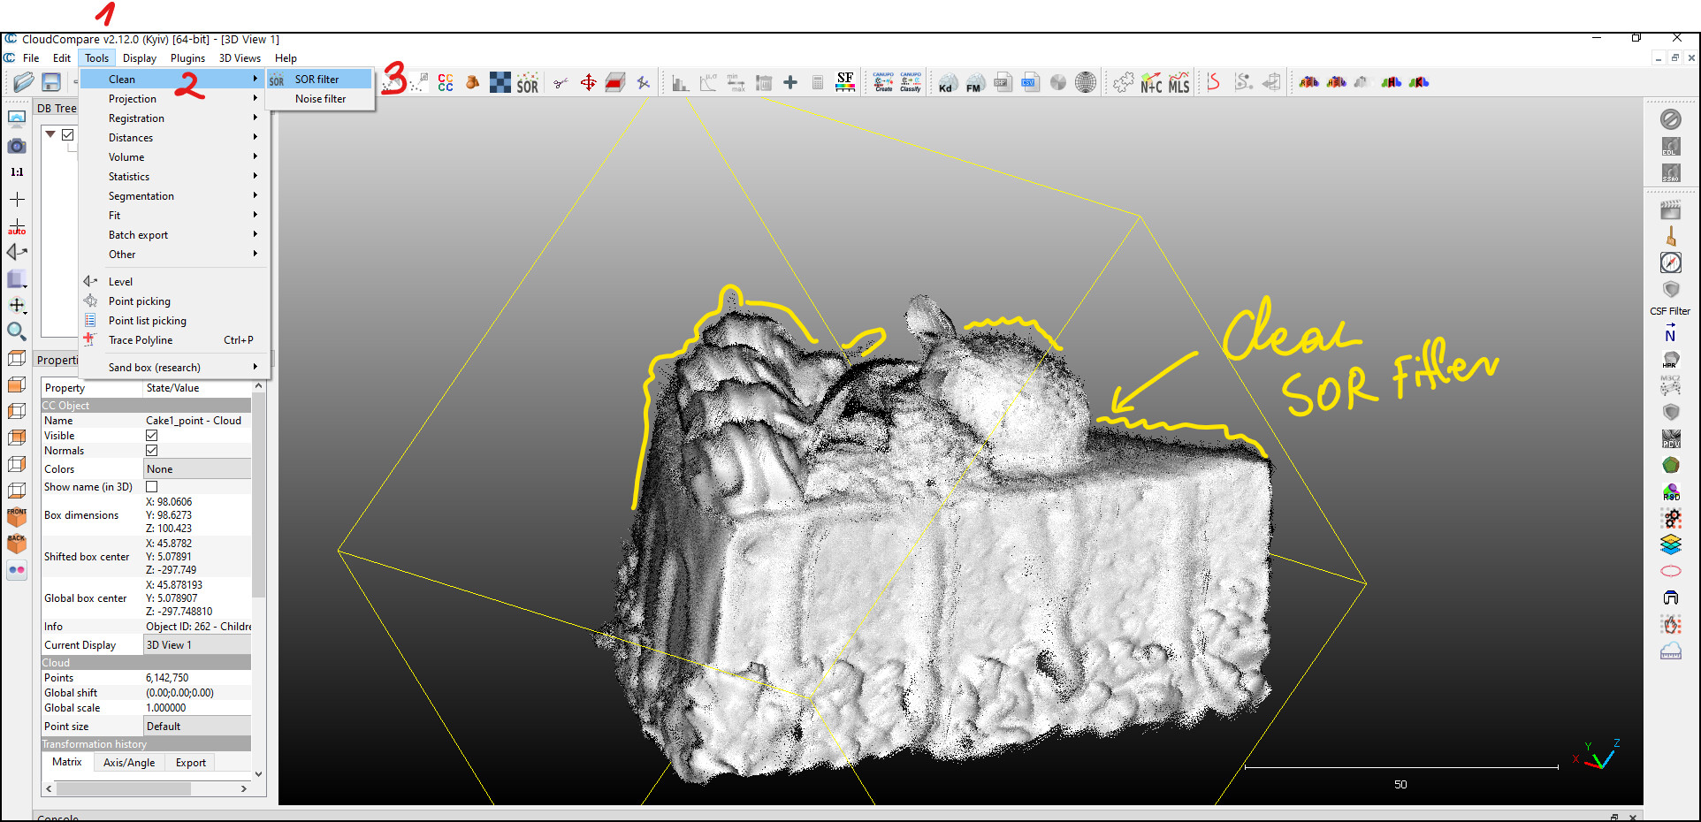Click the Points value 6,142,750

(x=167, y=678)
